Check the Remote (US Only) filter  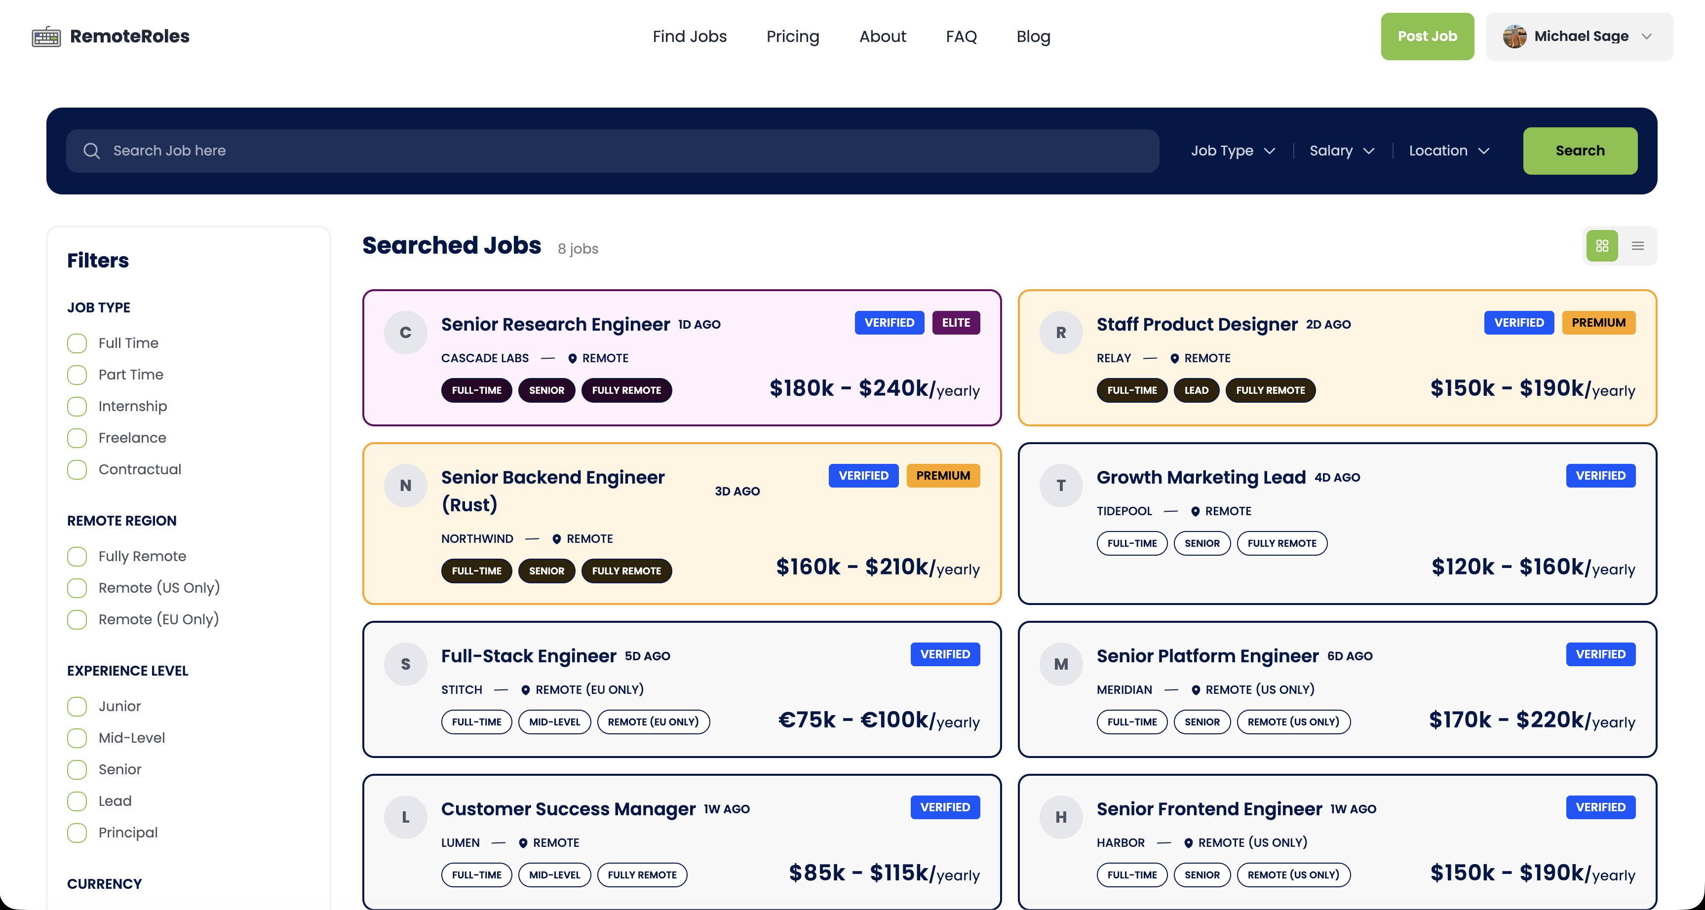tap(77, 588)
